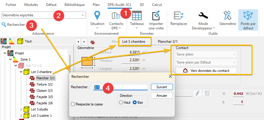Click the Lot 3 studio cube icon

[x=26, y=110]
